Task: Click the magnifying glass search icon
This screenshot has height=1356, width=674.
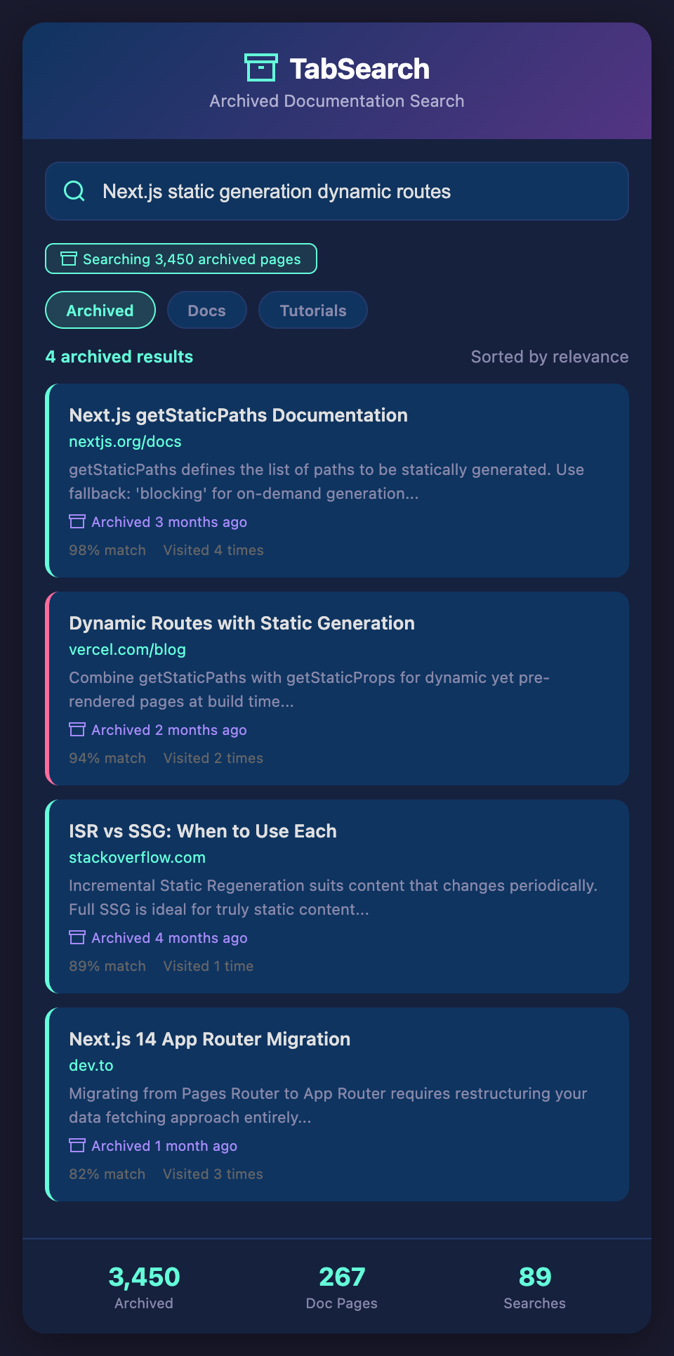Action: tap(74, 191)
